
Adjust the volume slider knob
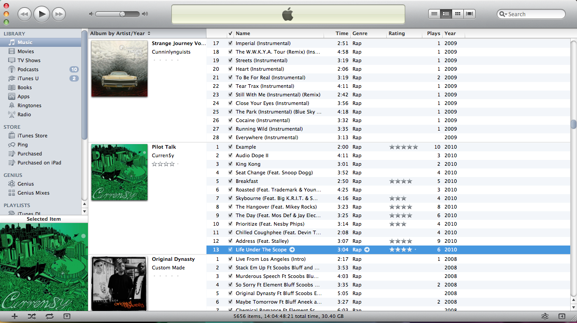122,14
